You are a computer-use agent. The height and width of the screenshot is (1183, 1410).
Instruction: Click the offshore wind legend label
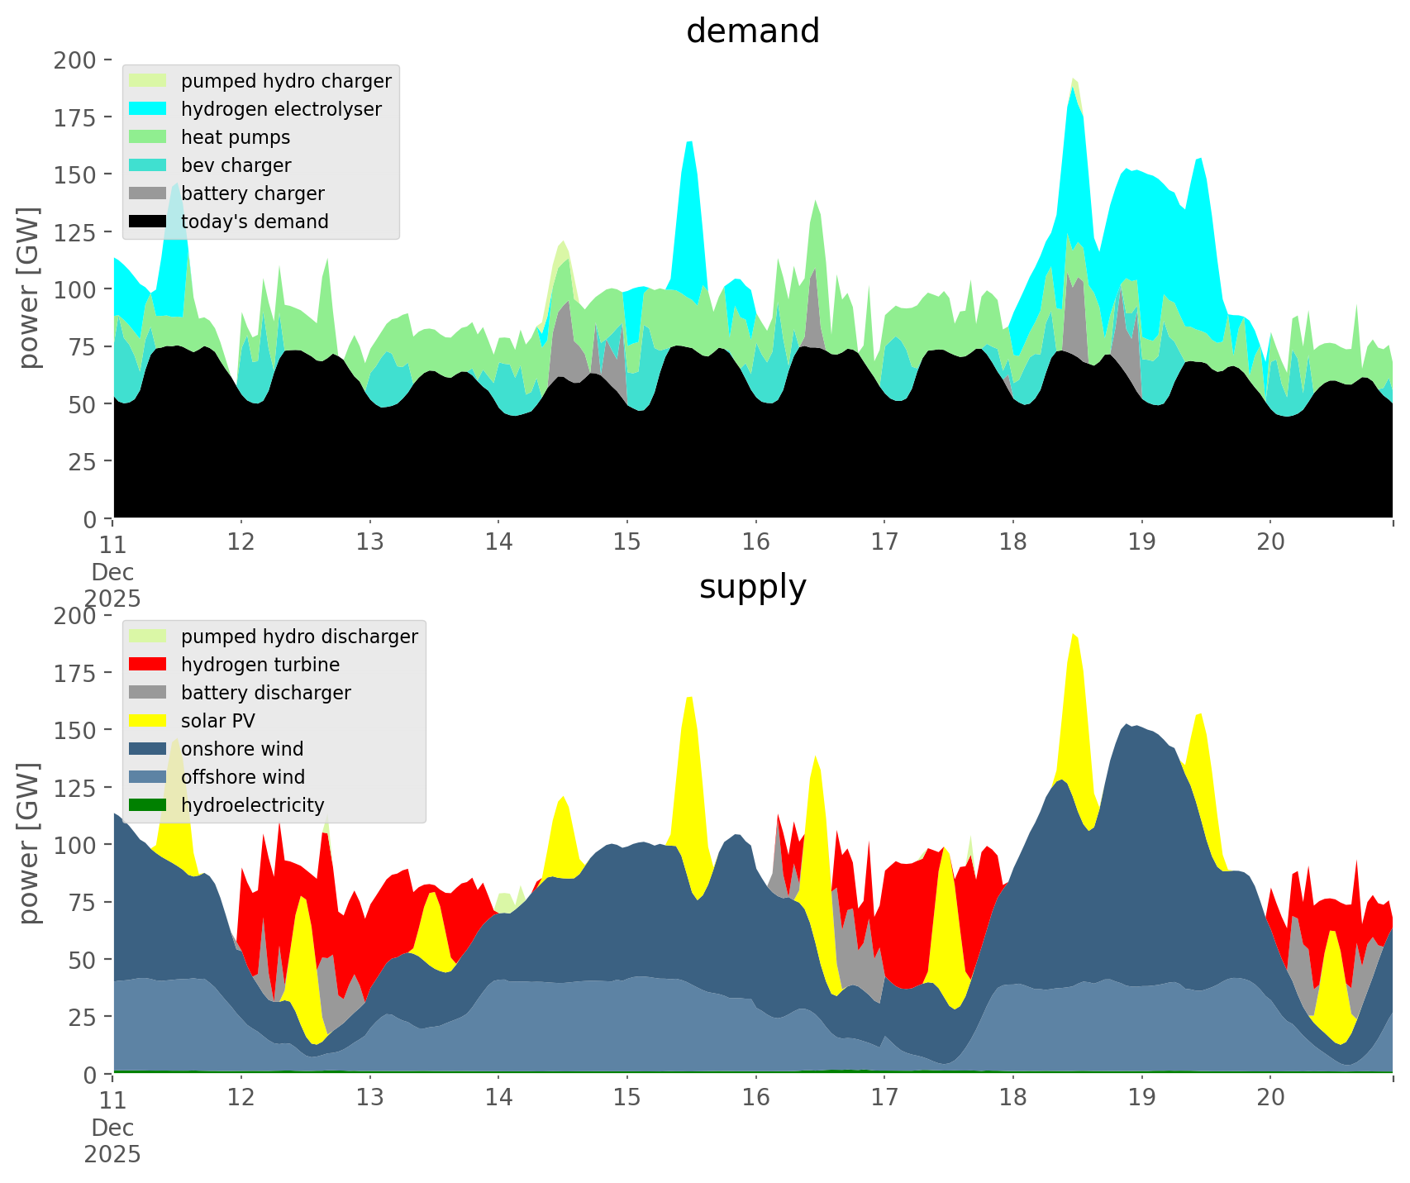[242, 777]
